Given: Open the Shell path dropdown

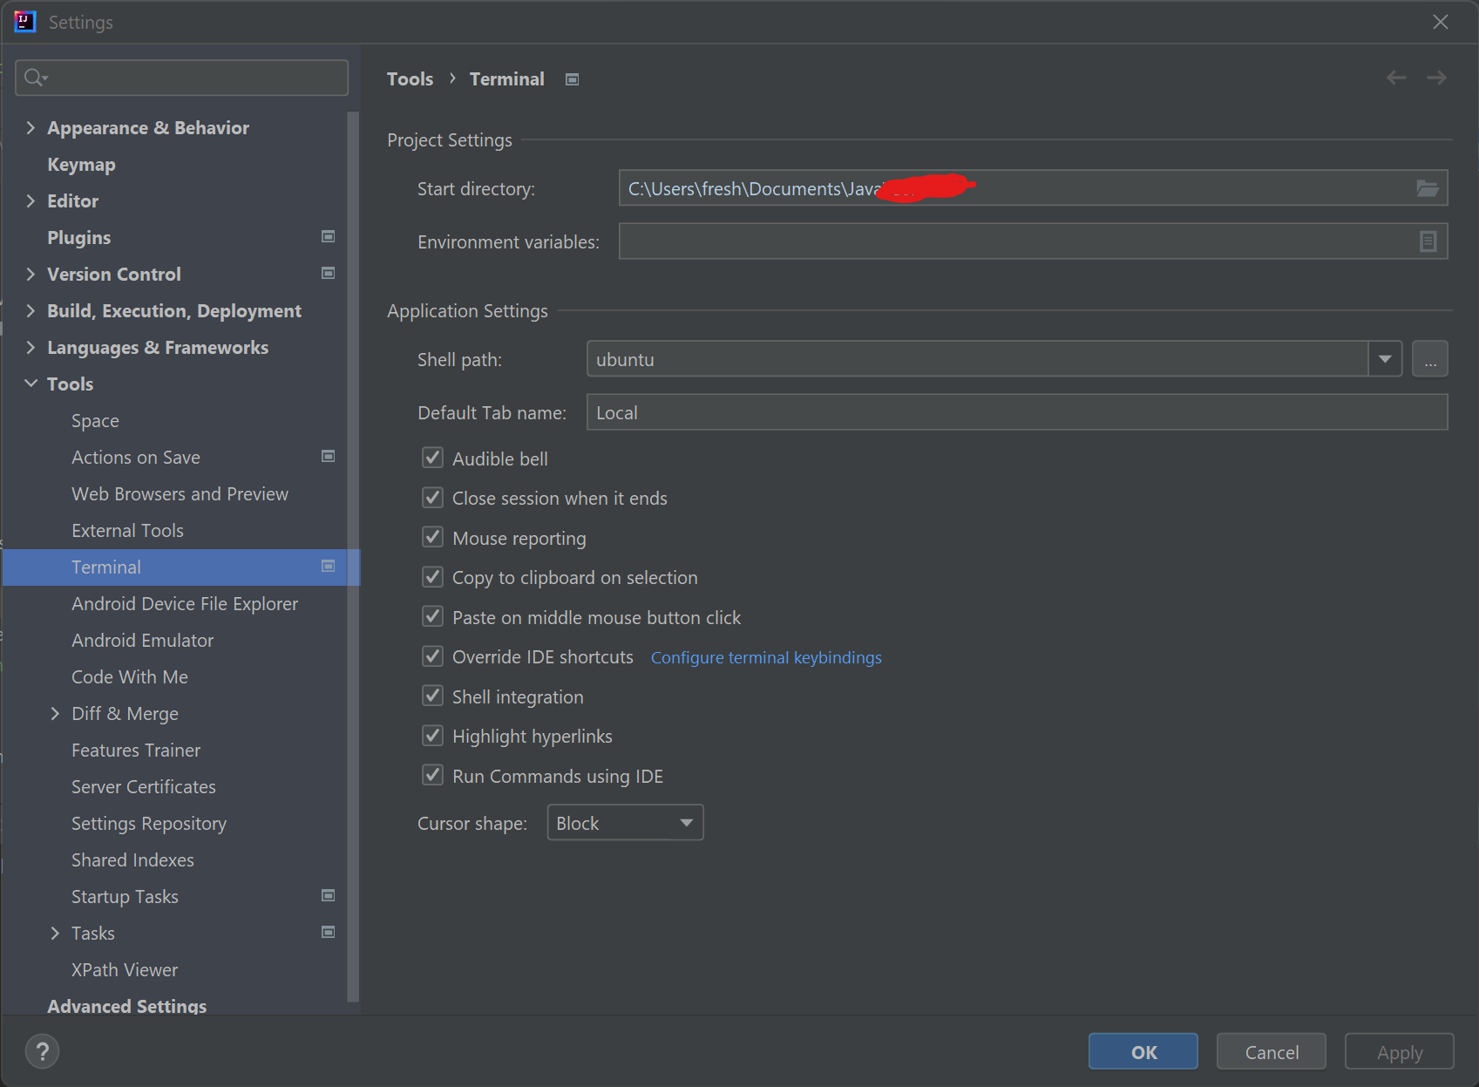Looking at the screenshot, I should (x=1384, y=358).
